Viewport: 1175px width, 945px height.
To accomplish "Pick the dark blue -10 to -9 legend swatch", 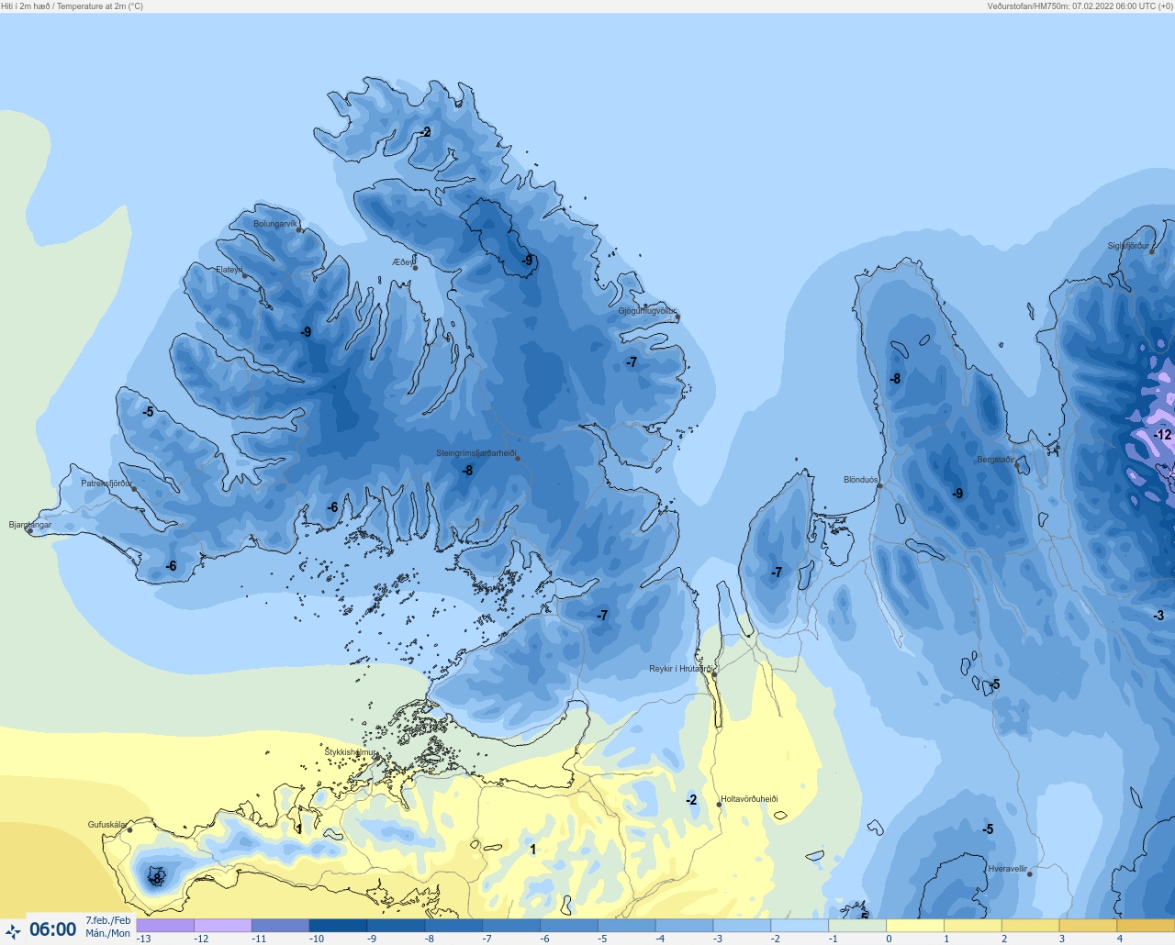I will (339, 926).
